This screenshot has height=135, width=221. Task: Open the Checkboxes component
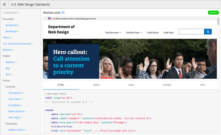coord(15,93)
